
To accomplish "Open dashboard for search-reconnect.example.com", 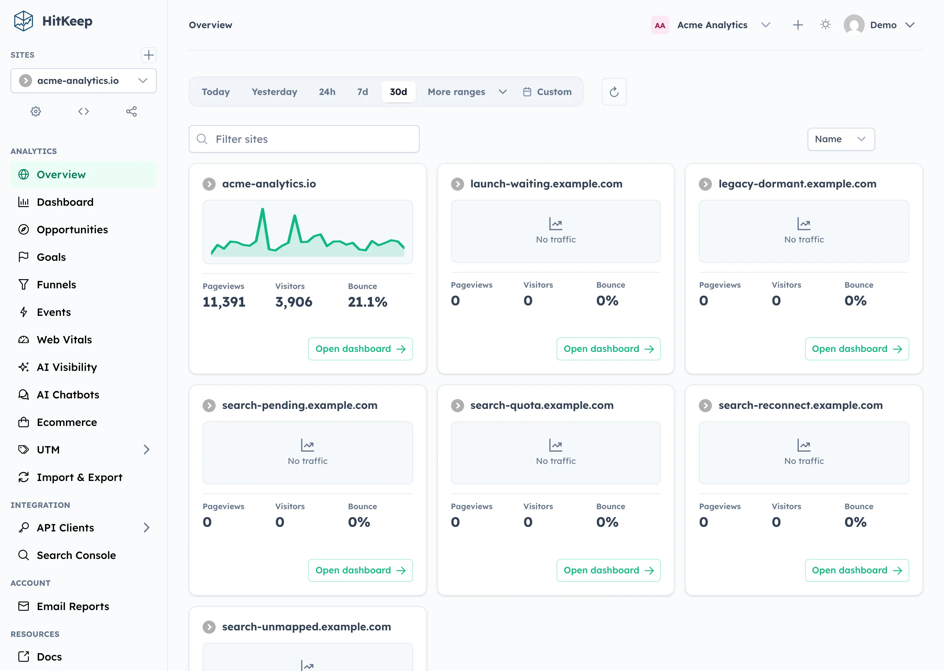I will 856,571.
